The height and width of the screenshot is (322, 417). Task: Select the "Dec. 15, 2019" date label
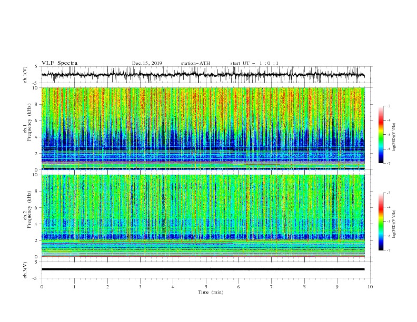147,63
